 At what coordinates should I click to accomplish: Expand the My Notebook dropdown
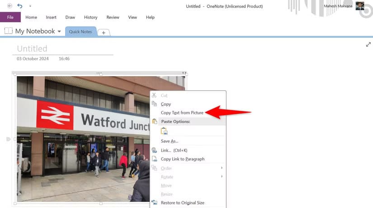pos(59,32)
